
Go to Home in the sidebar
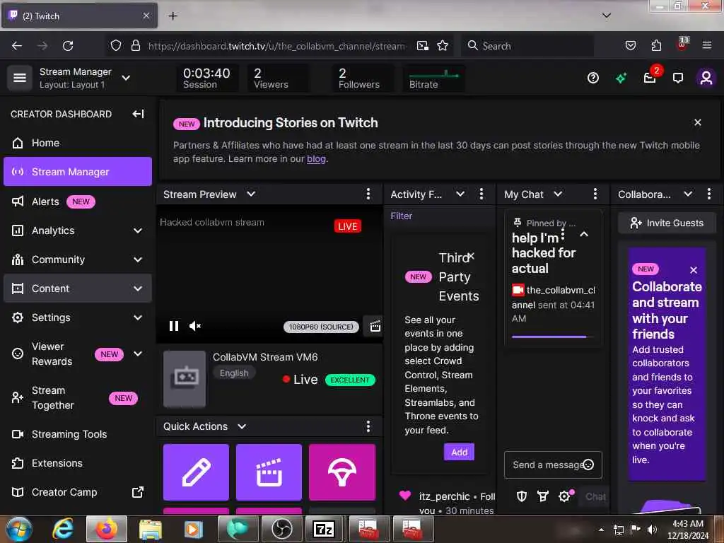coord(78,143)
